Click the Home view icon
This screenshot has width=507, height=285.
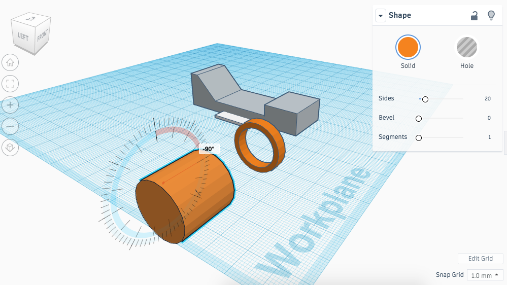(x=10, y=62)
